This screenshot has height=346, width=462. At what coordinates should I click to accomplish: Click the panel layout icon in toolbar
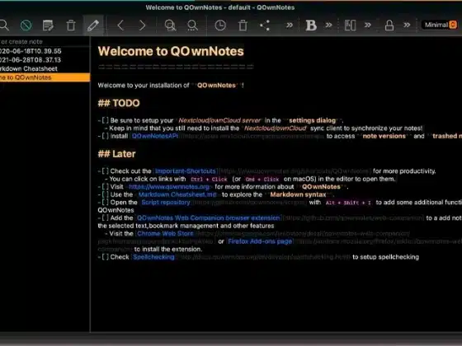click(350, 26)
